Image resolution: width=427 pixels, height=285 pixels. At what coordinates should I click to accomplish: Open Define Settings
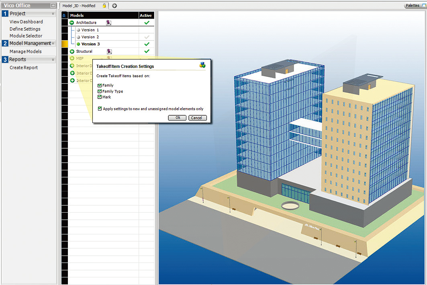pyautogui.click(x=25, y=29)
